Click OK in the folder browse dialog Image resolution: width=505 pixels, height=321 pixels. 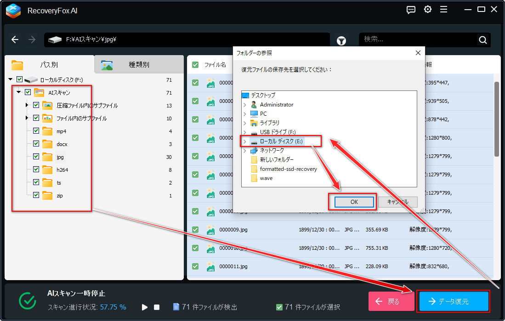tap(354, 202)
